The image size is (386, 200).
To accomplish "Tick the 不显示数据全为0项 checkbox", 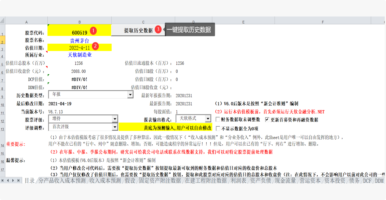I will pyautogui.click(x=218, y=128).
